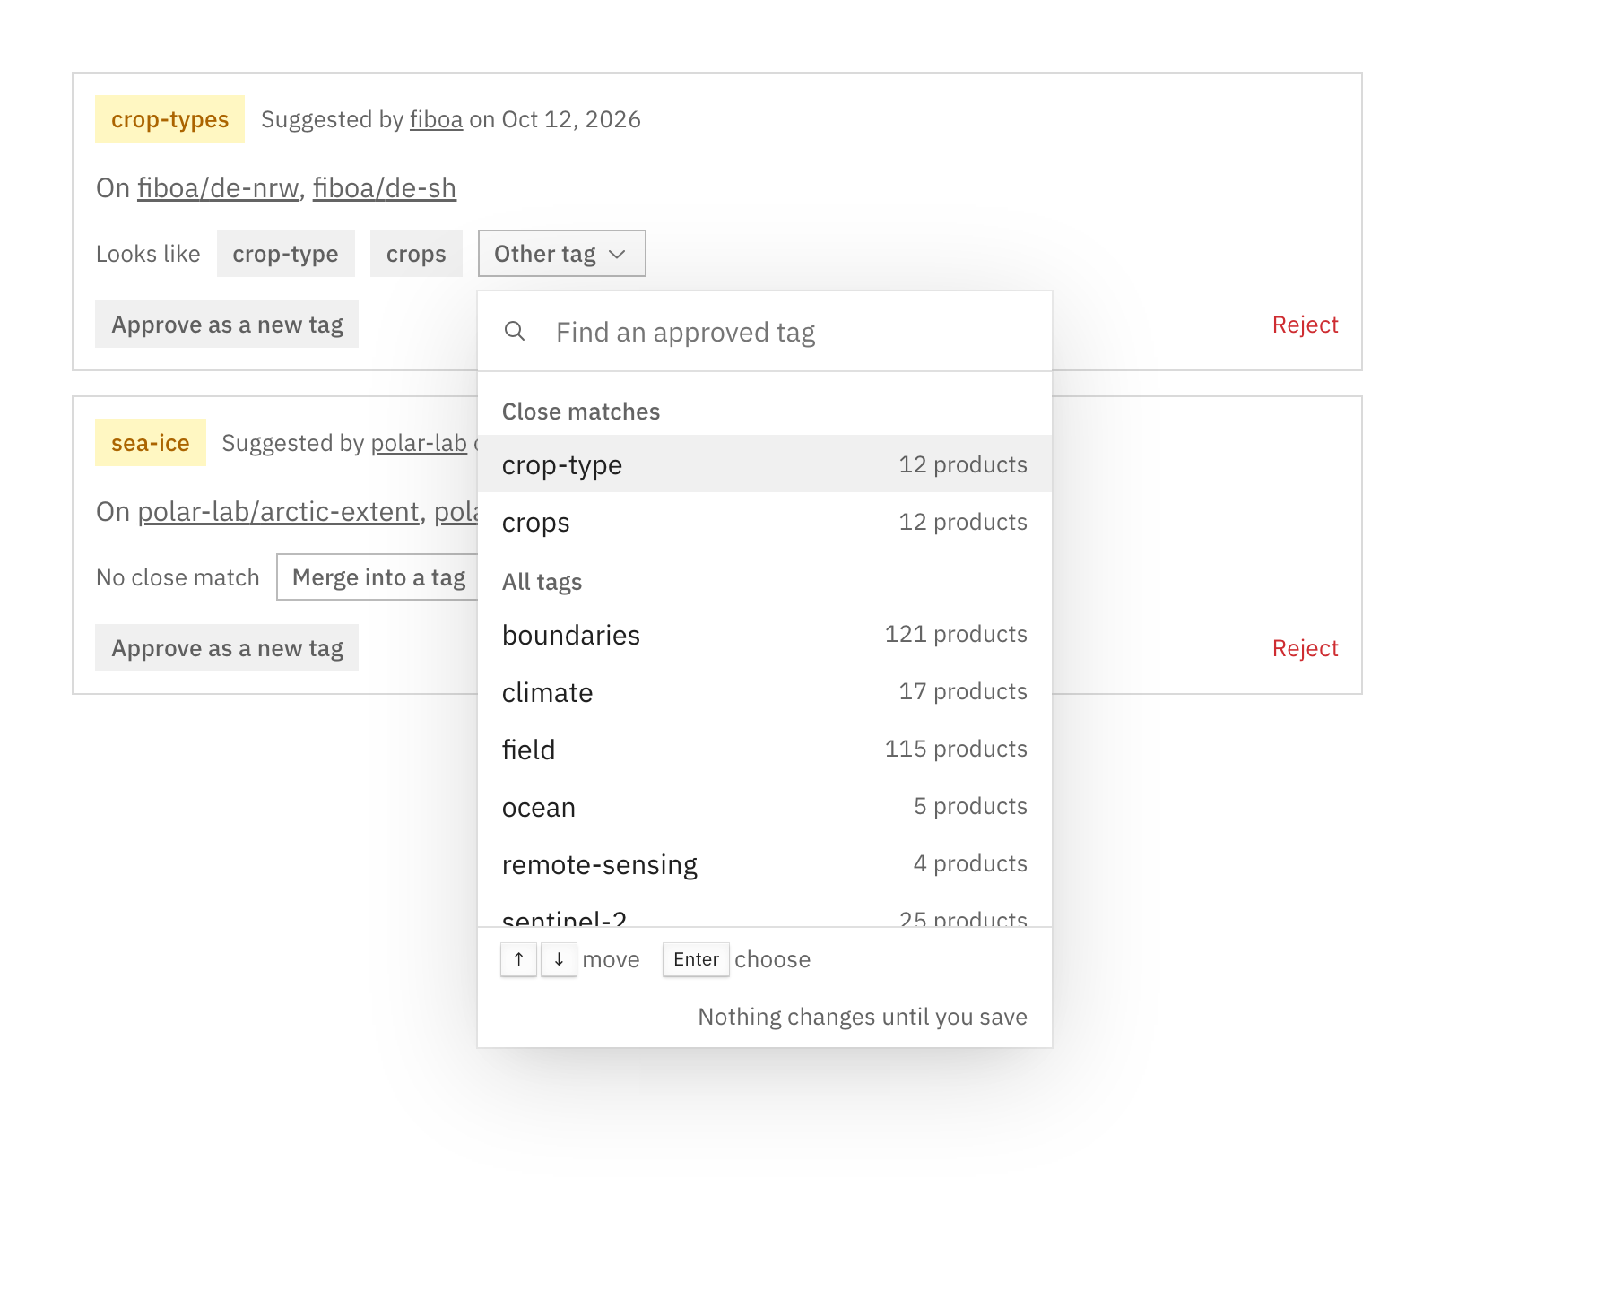Open the fiboa/de-nrw product link
The width and height of the screenshot is (1614, 1291).
point(218,188)
